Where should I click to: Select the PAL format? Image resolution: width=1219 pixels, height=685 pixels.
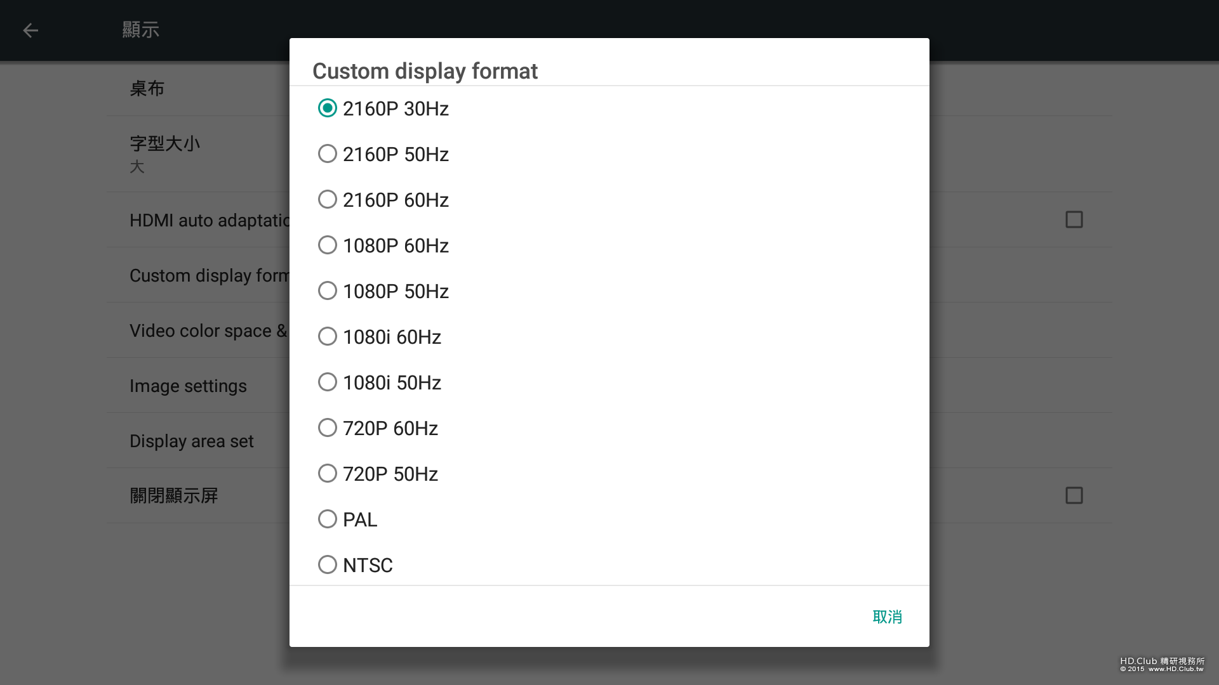point(328,519)
